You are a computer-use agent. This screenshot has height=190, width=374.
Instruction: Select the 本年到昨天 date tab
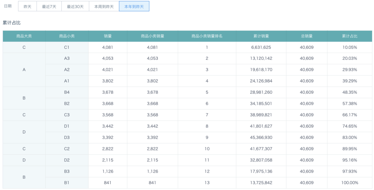(x=134, y=6)
